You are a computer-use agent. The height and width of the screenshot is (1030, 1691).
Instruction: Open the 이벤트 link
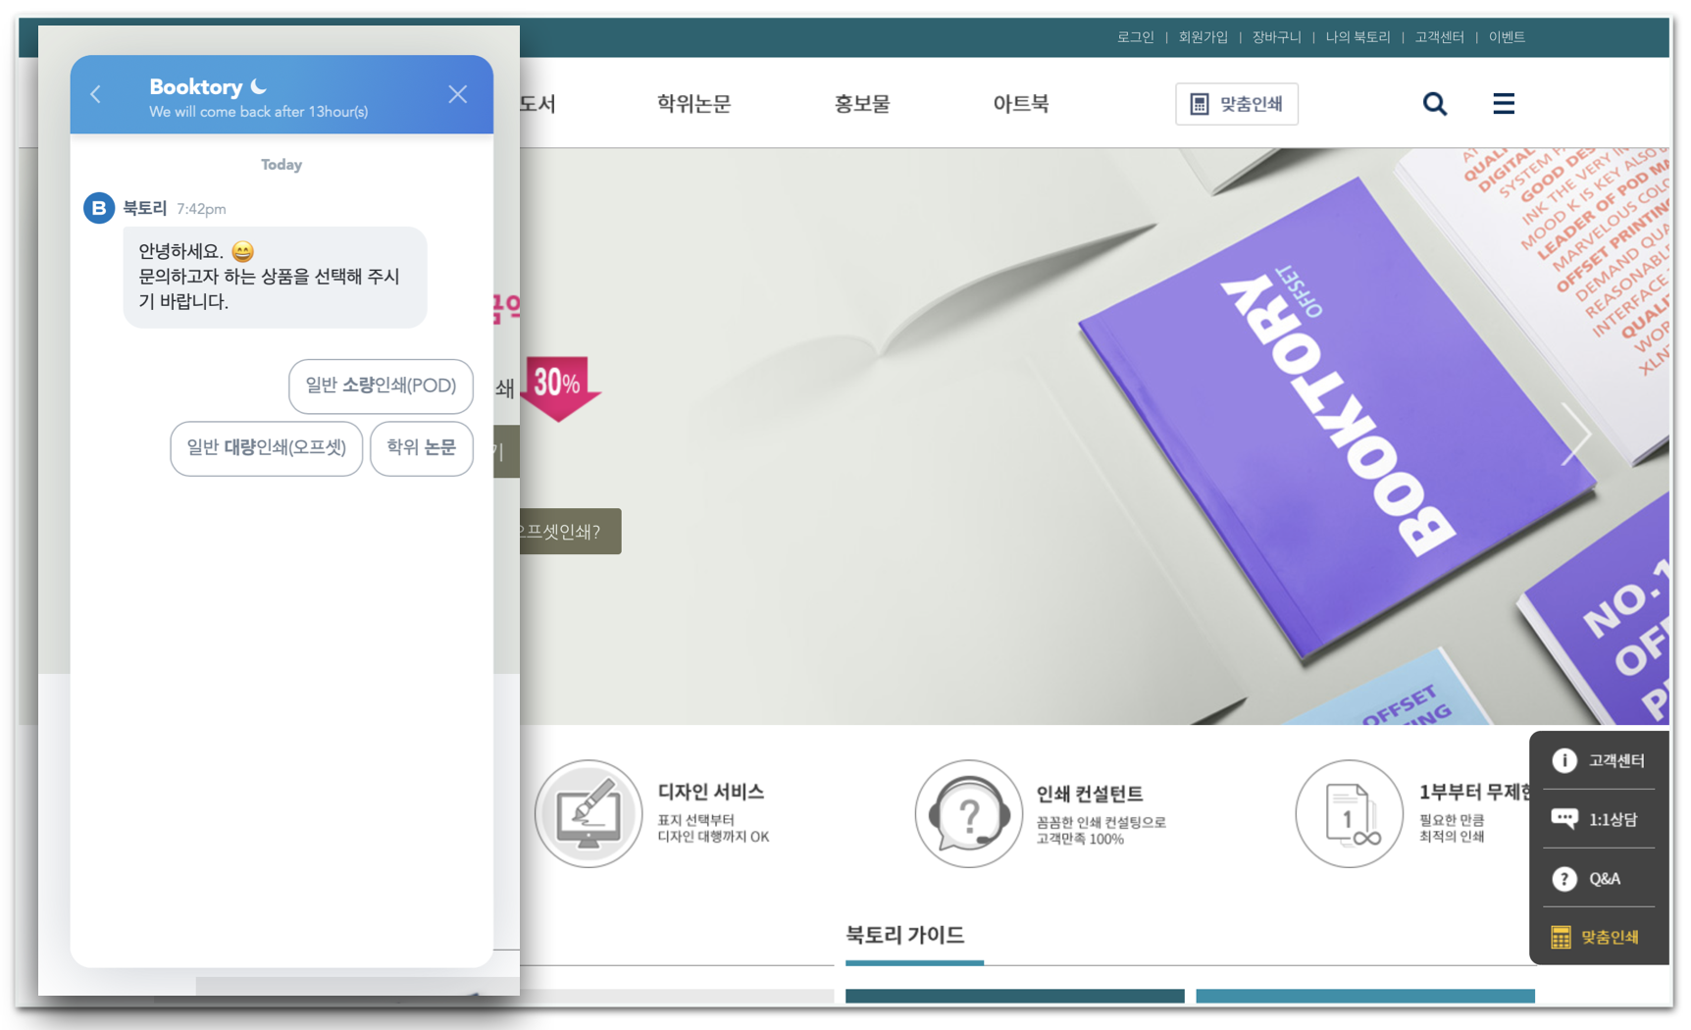(1508, 37)
